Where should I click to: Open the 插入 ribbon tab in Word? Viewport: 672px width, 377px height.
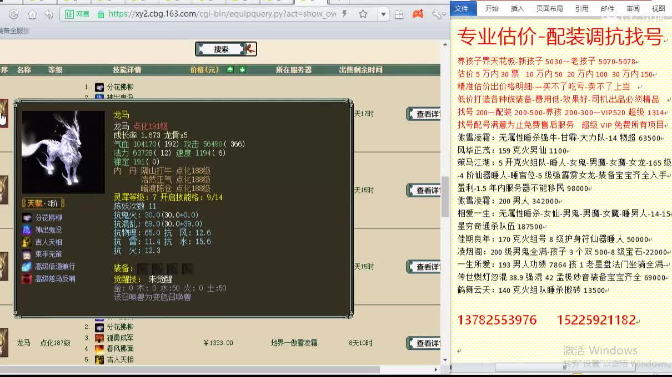coord(517,8)
